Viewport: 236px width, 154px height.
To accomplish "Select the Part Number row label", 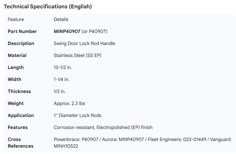I will (22, 31).
